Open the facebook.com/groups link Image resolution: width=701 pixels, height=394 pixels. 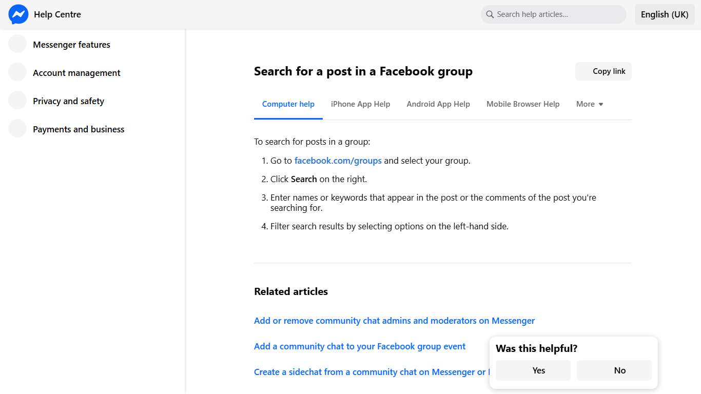click(x=338, y=160)
